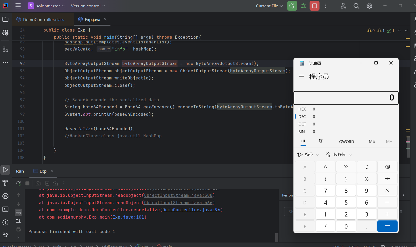Open ObjectInputStream.java:466 link
Screen dimensions: 416x247
coord(178,203)
